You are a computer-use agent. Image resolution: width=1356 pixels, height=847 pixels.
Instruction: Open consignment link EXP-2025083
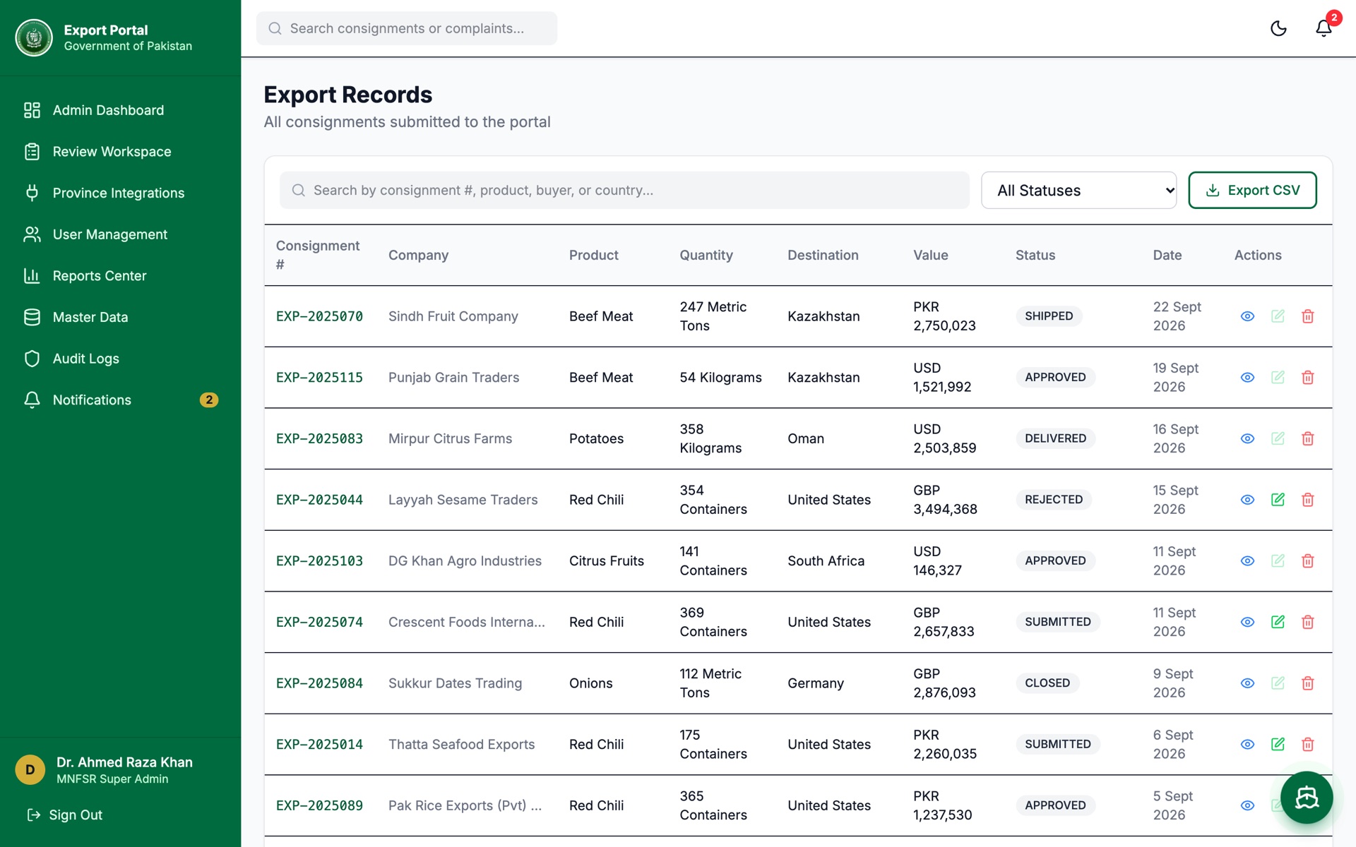(x=319, y=438)
